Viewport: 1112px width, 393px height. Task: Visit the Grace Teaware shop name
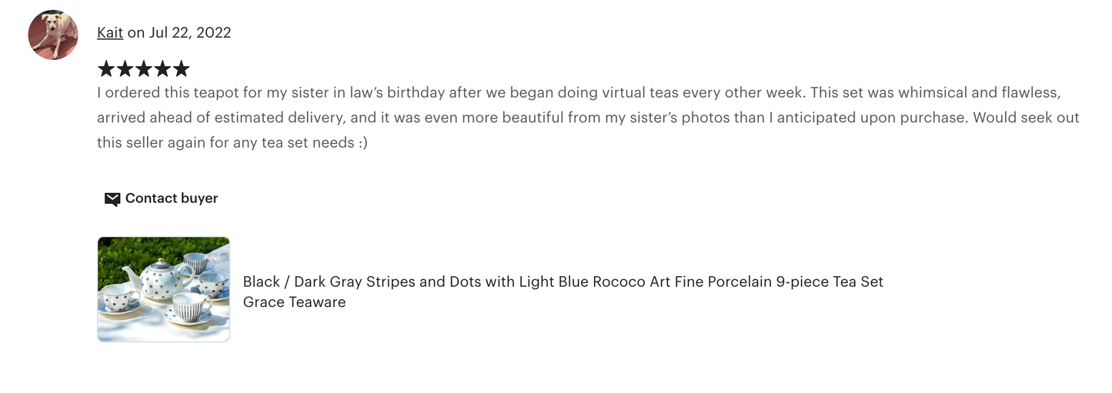click(x=294, y=302)
